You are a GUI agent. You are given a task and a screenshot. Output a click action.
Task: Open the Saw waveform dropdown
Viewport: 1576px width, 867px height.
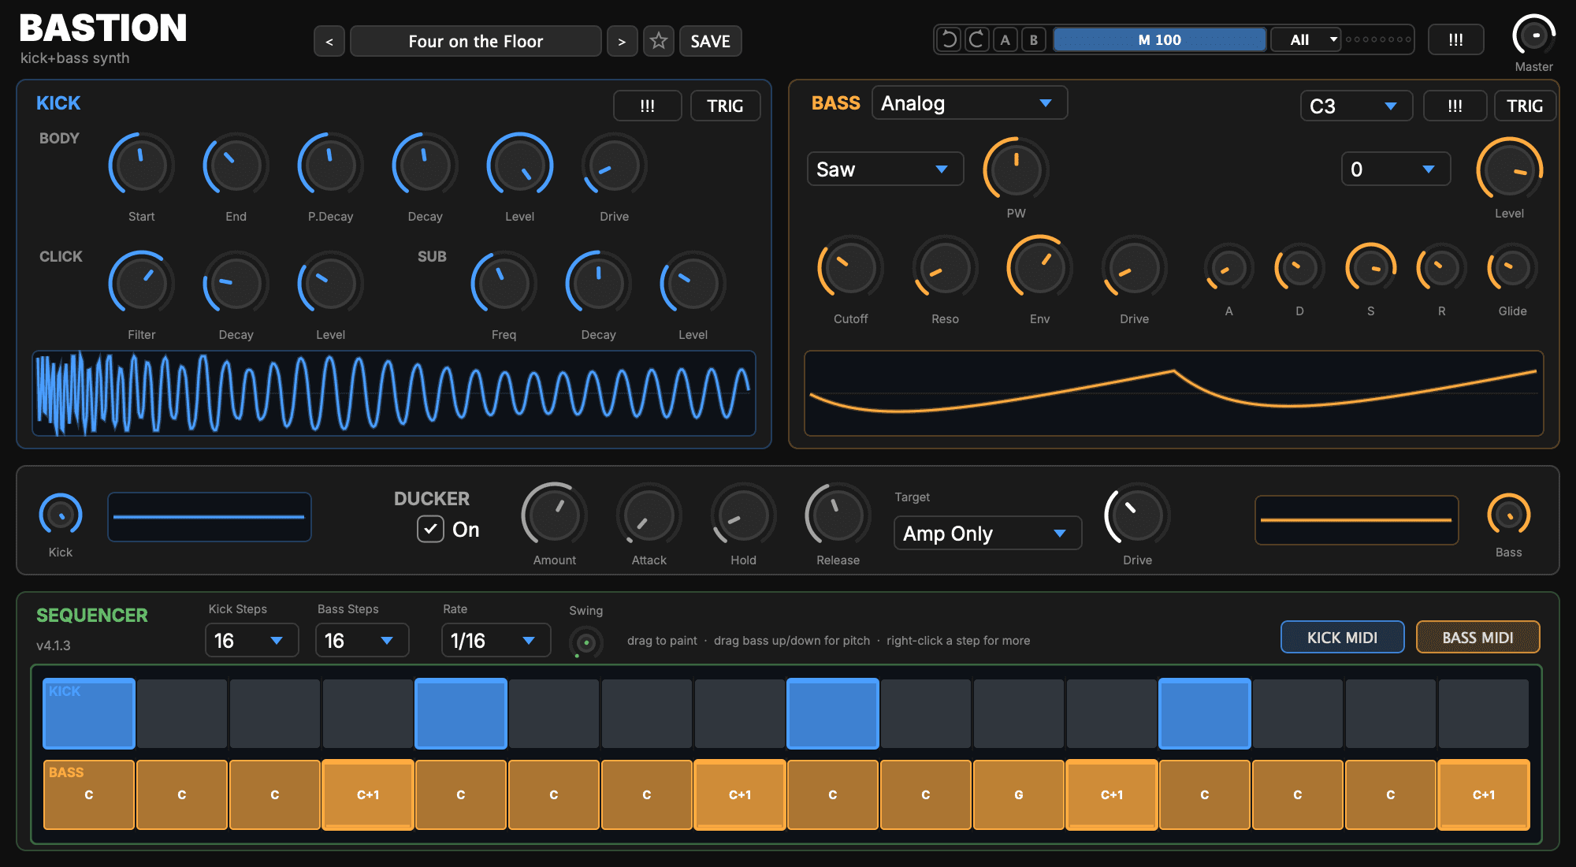(x=885, y=169)
